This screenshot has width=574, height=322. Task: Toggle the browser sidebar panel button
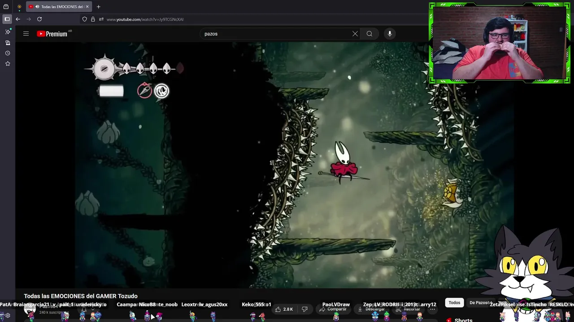[7, 19]
